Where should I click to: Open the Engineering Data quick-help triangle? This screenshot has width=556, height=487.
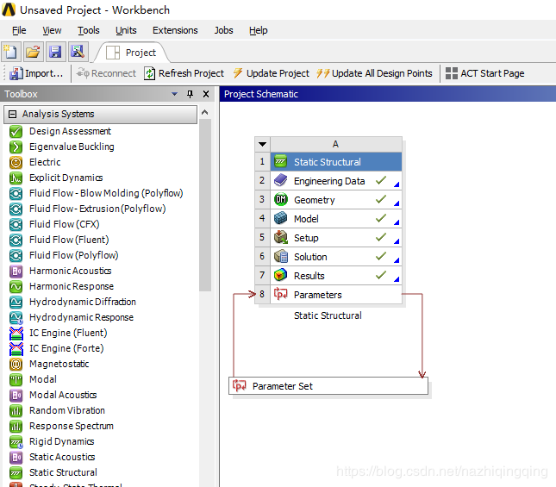397,184
